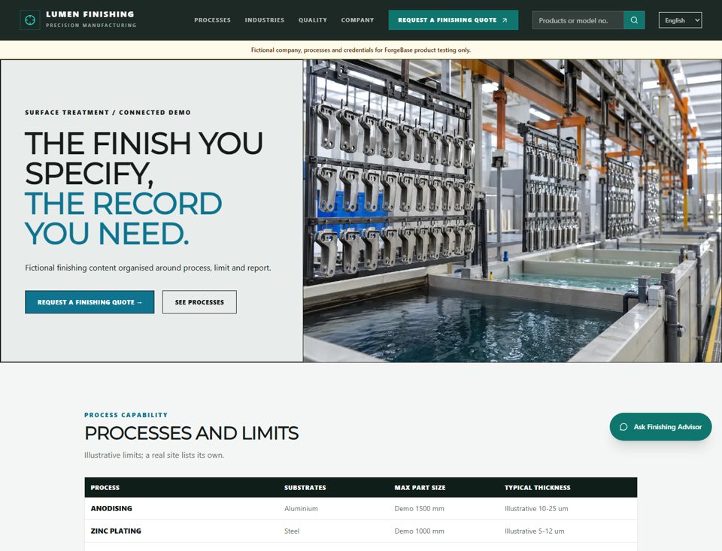Click the Max Part Size column header

click(420, 487)
